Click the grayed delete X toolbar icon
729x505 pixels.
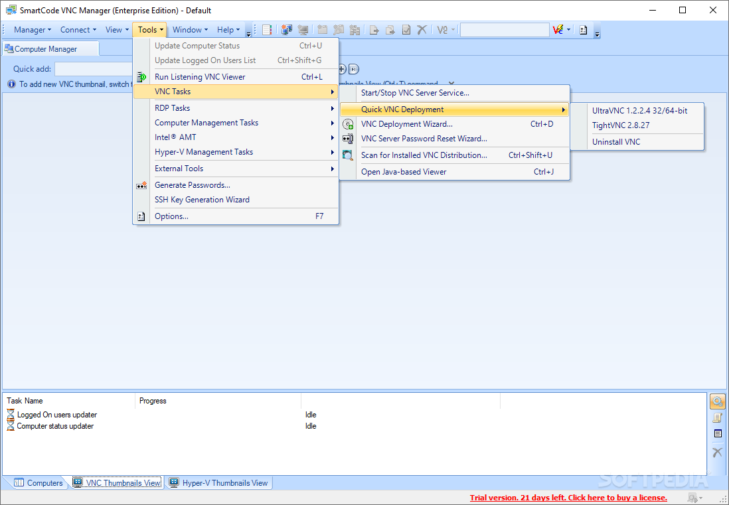tap(422, 30)
